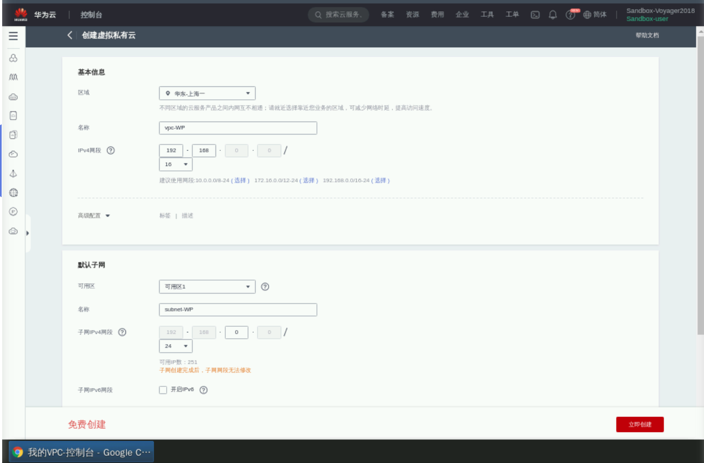Open the 区域 dropdown showing 华东-上海一
704x463 pixels.
(x=207, y=93)
